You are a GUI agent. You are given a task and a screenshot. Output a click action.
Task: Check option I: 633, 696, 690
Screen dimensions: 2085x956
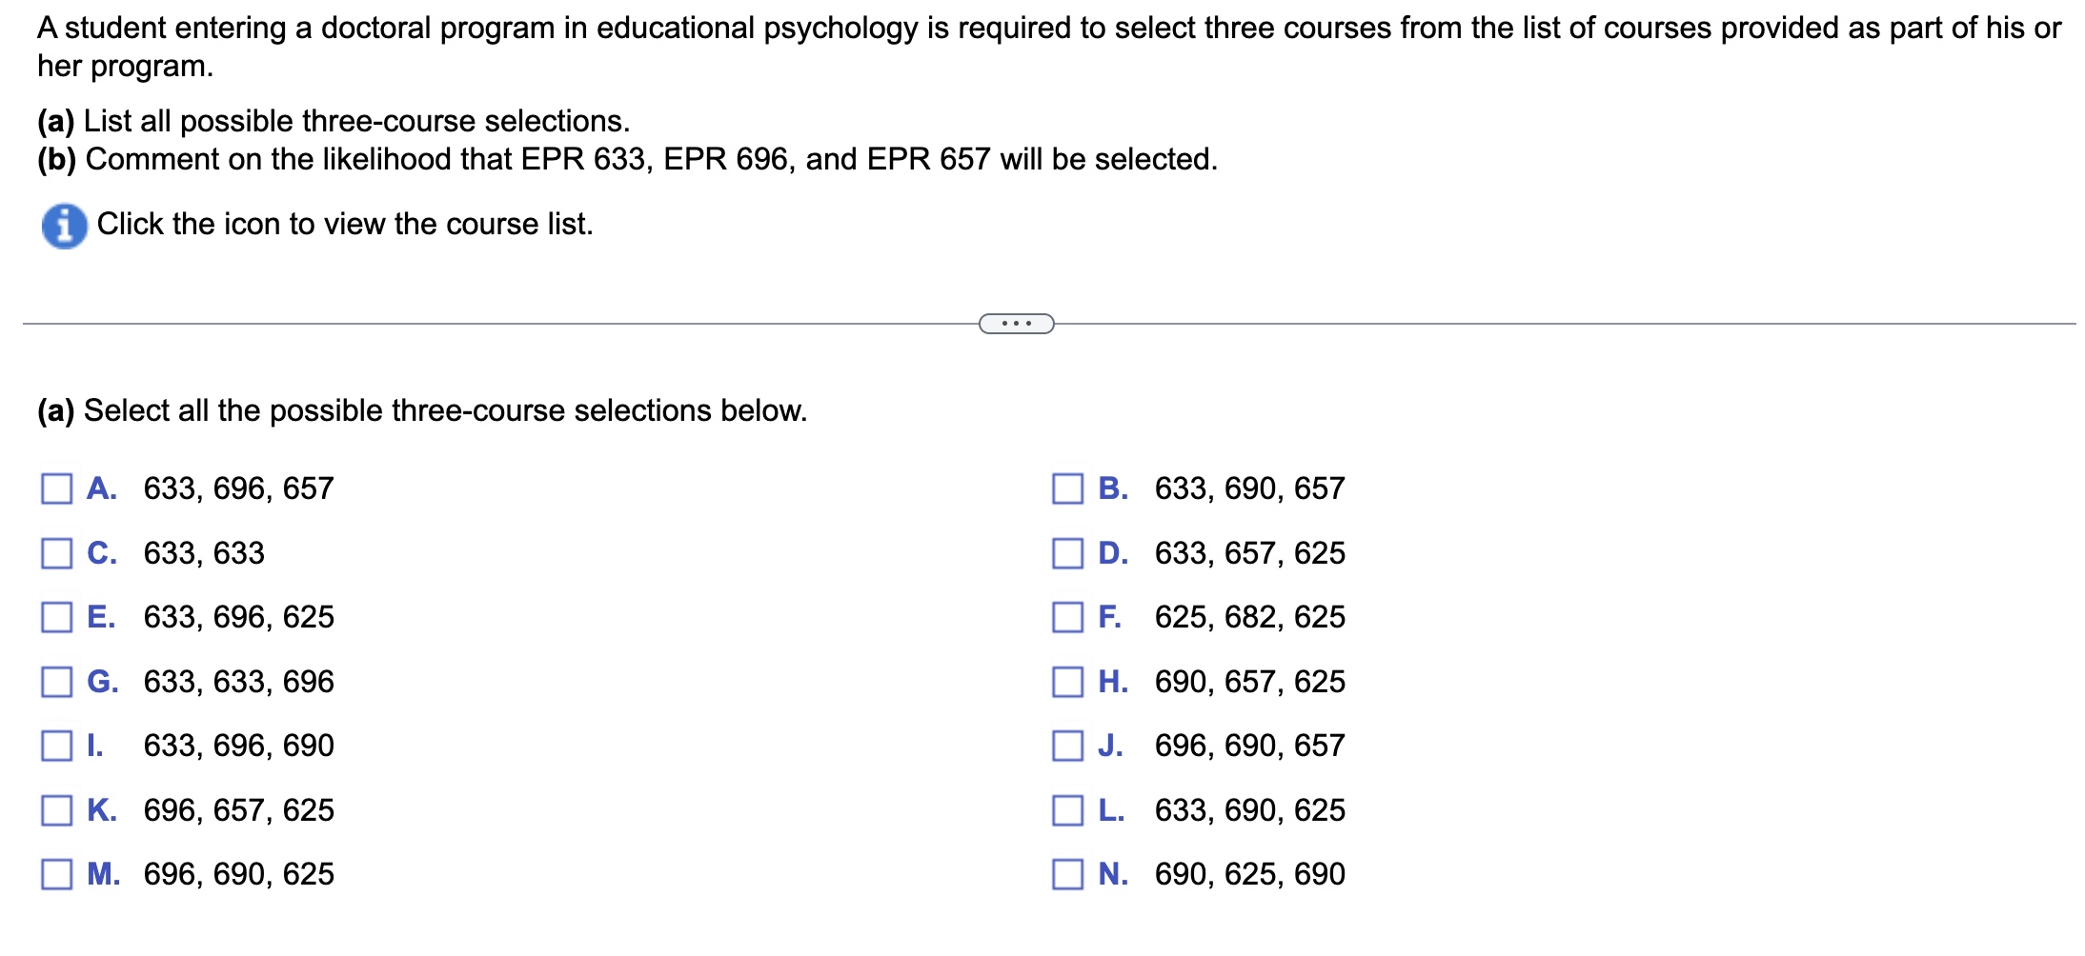(x=57, y=746)
